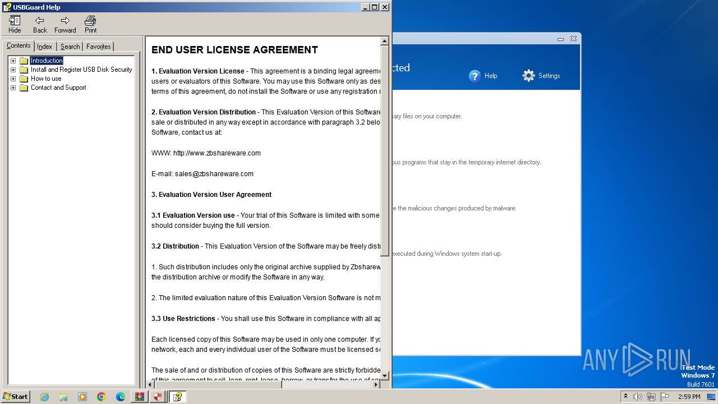Click the volume speaker tray icon
The width and height of the screenshot is (718, 404).
(x=638, y=397)
